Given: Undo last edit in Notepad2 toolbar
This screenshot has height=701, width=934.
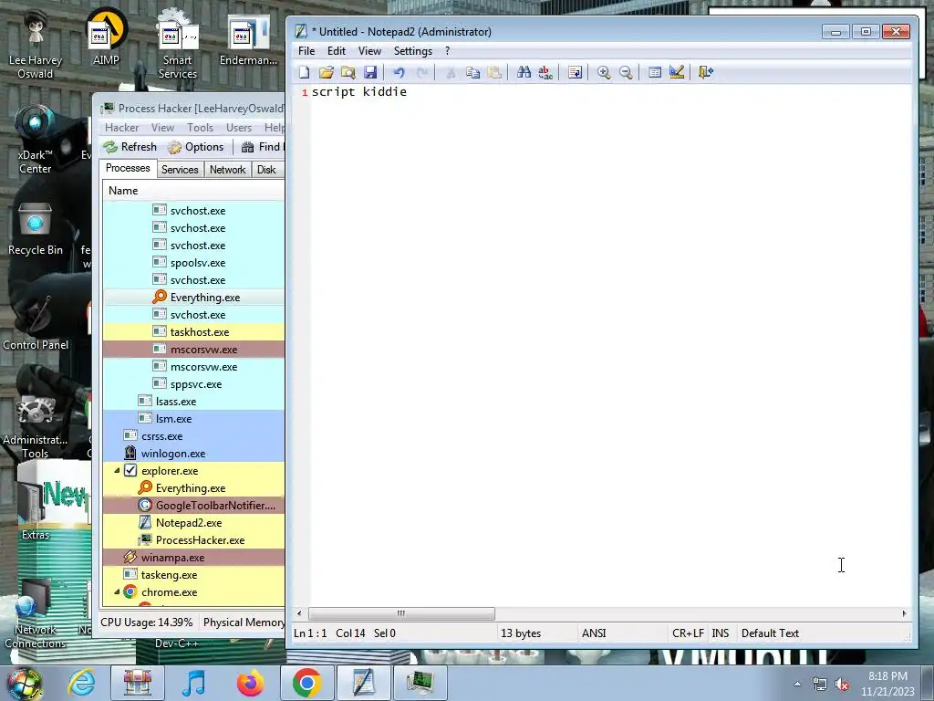Looking at the screenshot, I should (x=400, y=73).
